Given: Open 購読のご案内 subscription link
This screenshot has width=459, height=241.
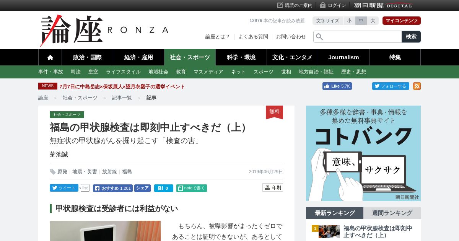Looking at the screenshot, I should click(x=295, y=5).
